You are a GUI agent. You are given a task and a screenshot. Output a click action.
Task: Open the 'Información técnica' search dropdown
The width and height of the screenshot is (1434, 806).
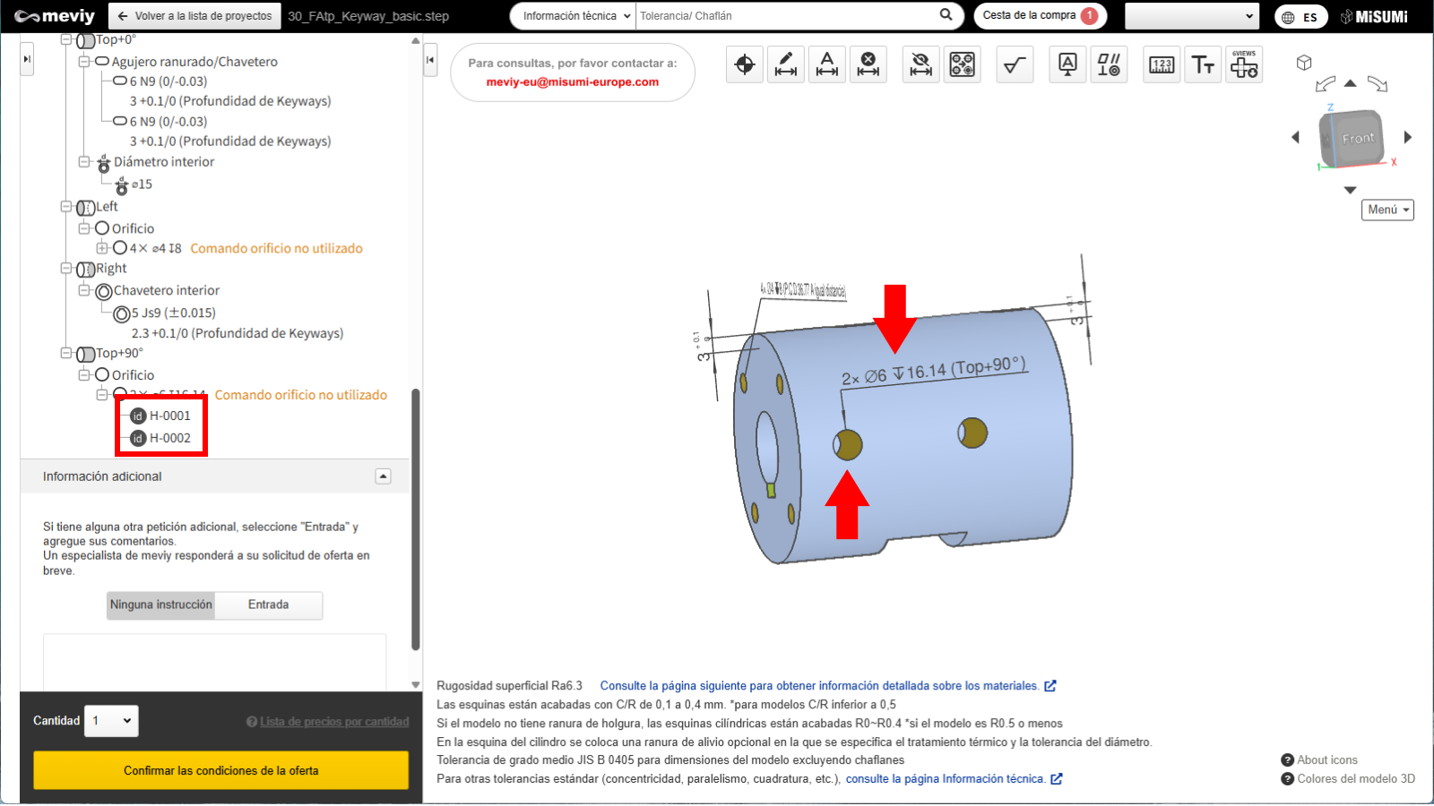[574, 16]
